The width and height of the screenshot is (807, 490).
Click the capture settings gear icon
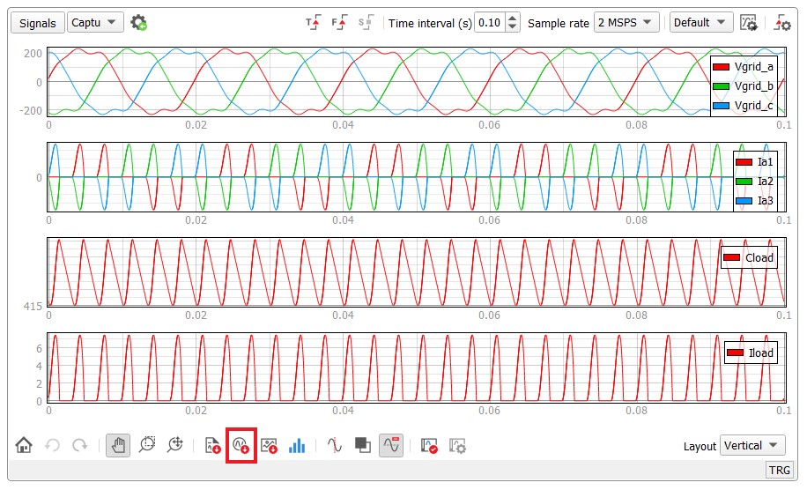[x=138, y=23]
